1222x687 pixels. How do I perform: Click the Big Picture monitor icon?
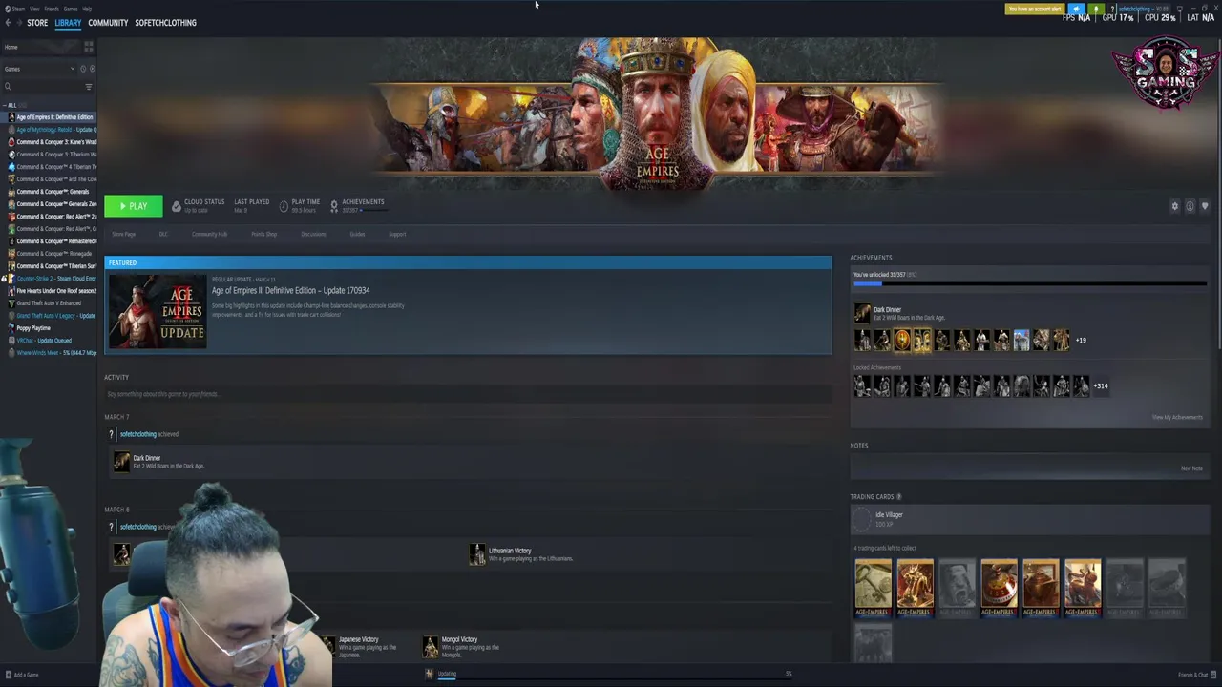click(1180, 9)
